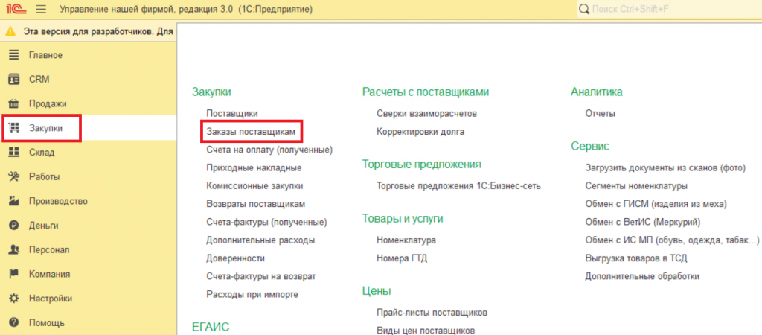This screenshot has height=335, width=762.
Task: Click the Торговые предложения group heading
Action: point(421,165)
